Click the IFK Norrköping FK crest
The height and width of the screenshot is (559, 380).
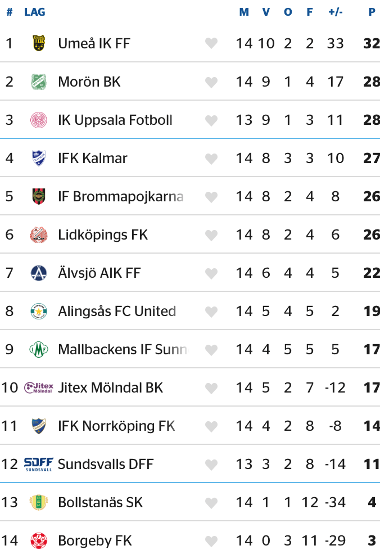coord(39,426)
